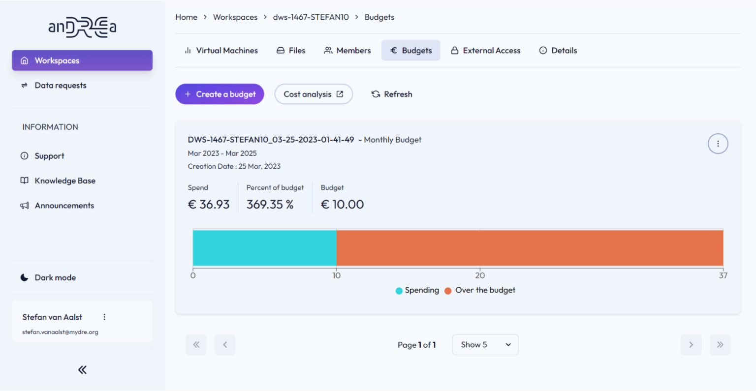Go to the last page arrow

(720, 345)
